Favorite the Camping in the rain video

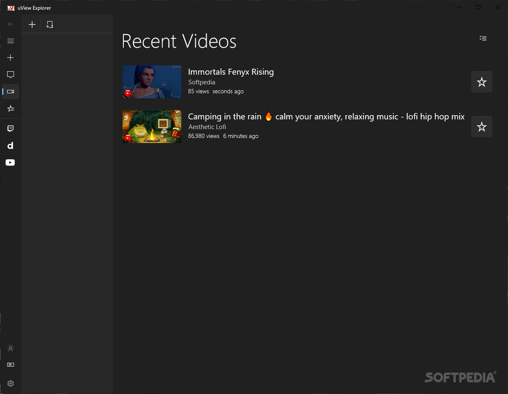click(x=482, y=127)
